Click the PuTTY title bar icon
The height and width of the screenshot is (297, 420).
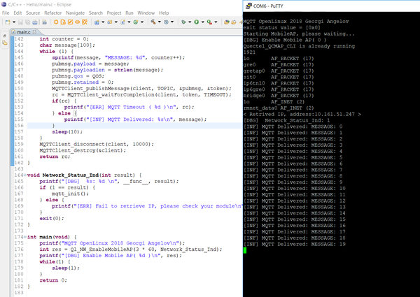click(248, 6)
